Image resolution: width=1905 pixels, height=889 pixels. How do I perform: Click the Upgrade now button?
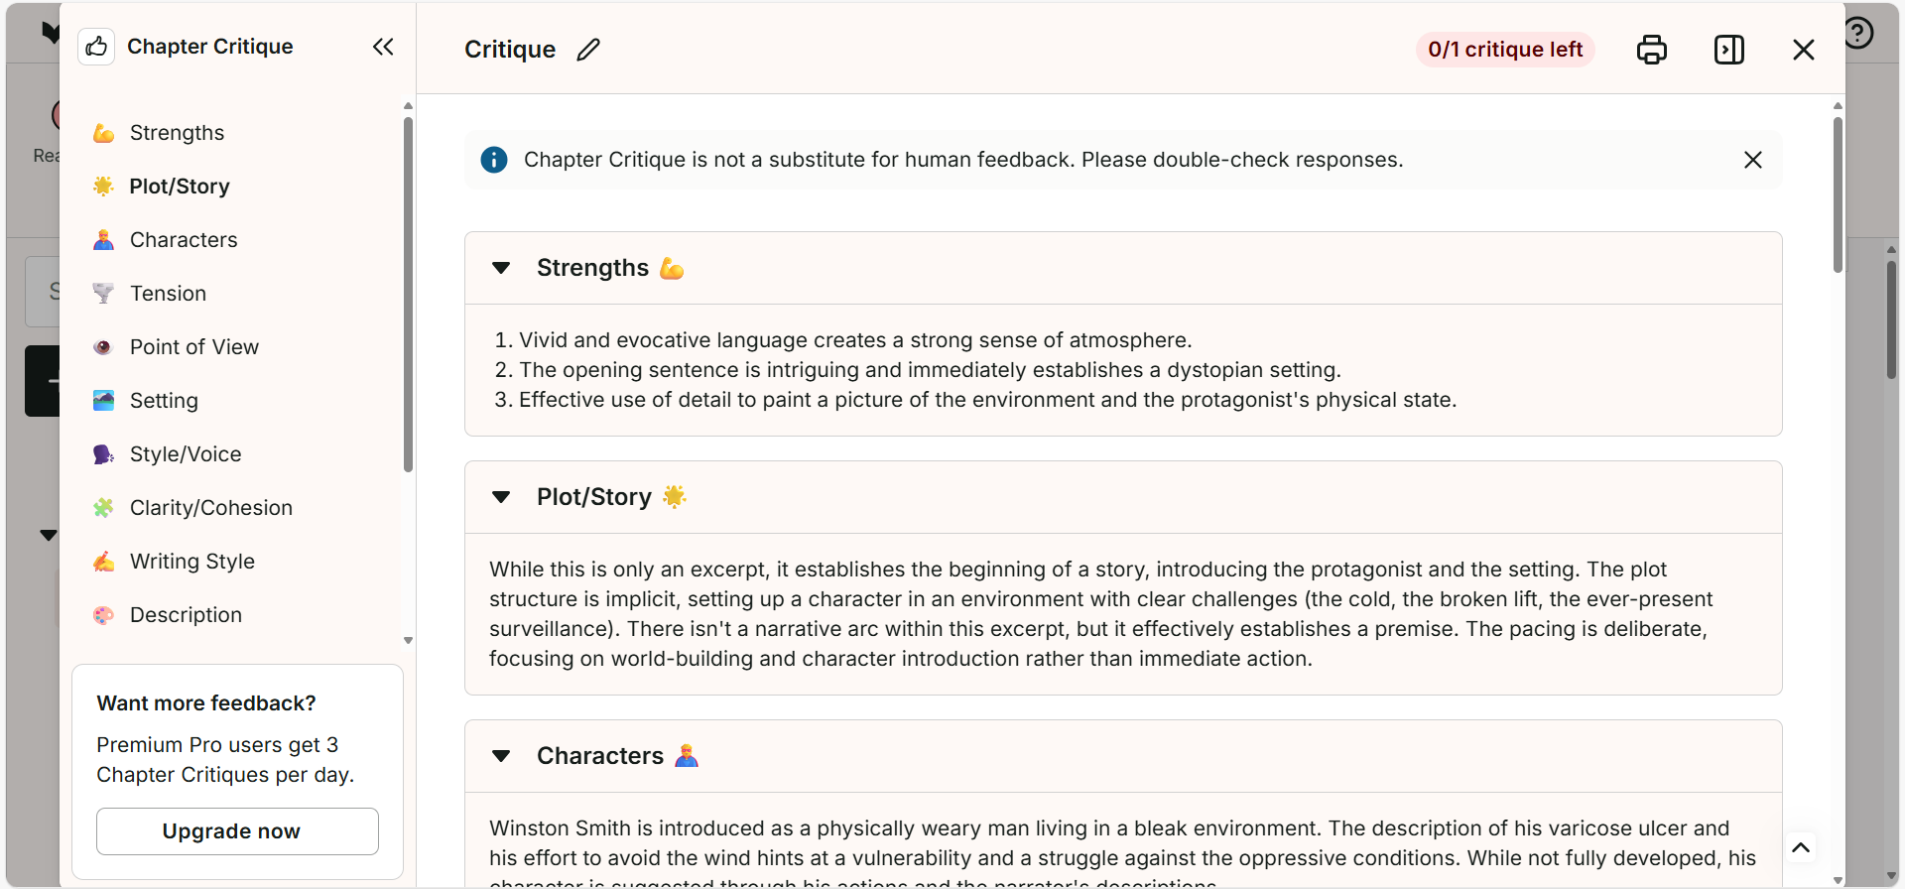(x=237, y=831)
